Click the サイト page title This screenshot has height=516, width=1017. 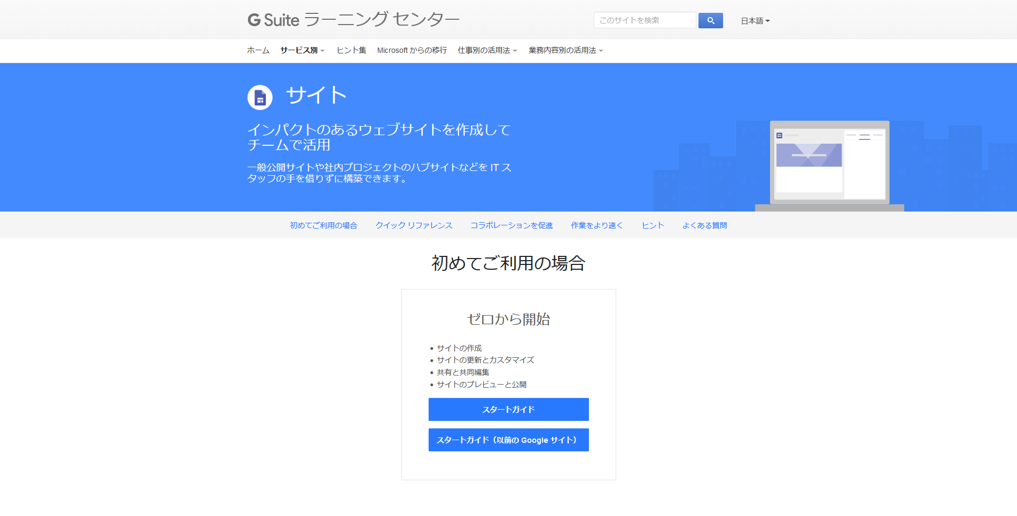click(x=316, y=96)
